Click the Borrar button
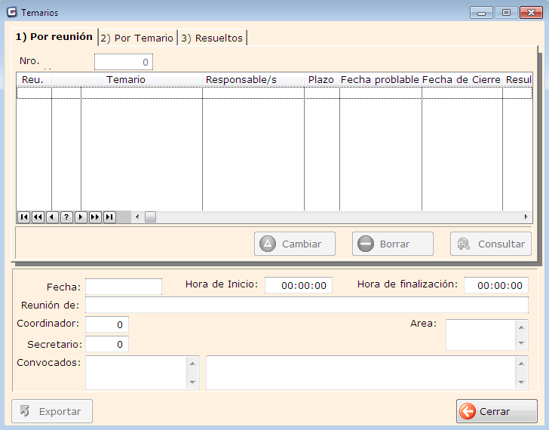549x430 pixels. pos(393,244)
